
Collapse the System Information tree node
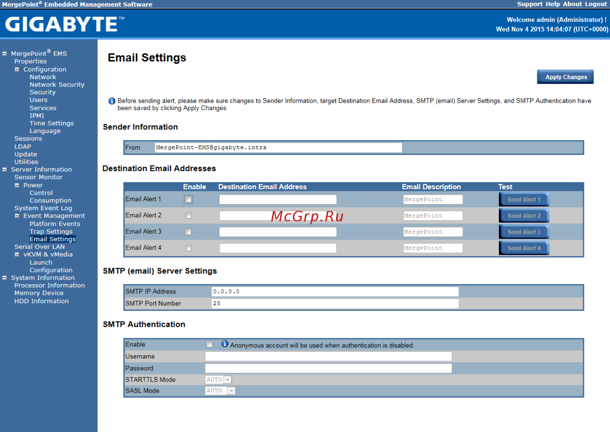pos(4,278)
